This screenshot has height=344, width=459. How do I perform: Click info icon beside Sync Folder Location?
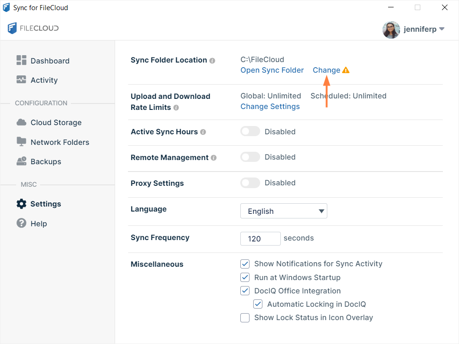coord(212,61)
